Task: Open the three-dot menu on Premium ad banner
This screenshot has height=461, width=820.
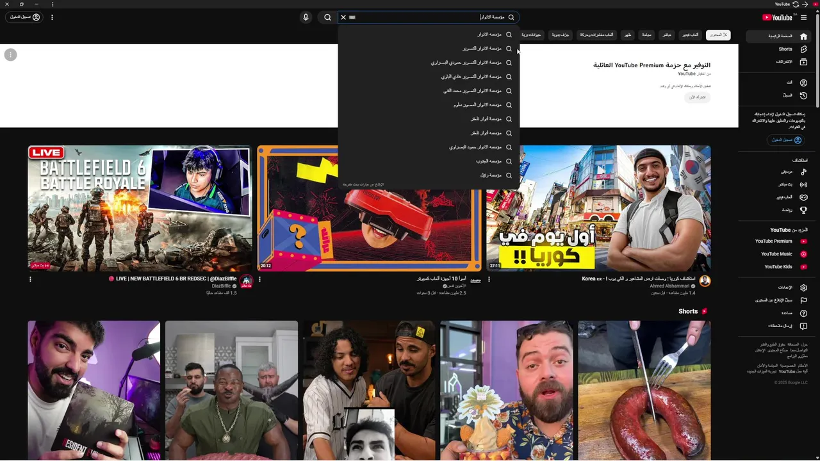Action: (x=10, y=55)
